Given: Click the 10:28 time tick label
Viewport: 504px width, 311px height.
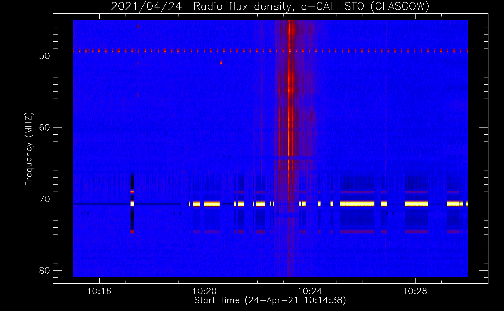Looking at the screenshot, I should pos(415,291).
